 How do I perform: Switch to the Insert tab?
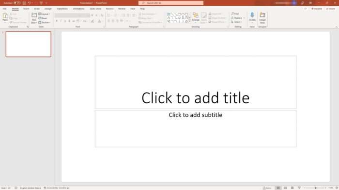26,9
